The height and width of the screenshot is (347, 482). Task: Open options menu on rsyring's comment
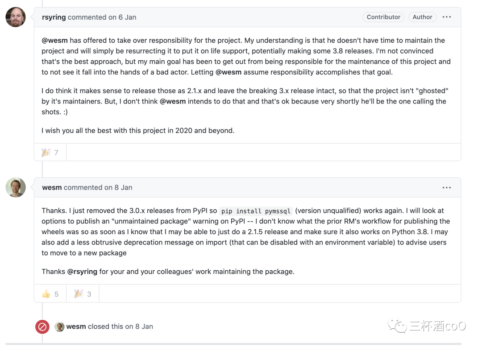point(446,17)
